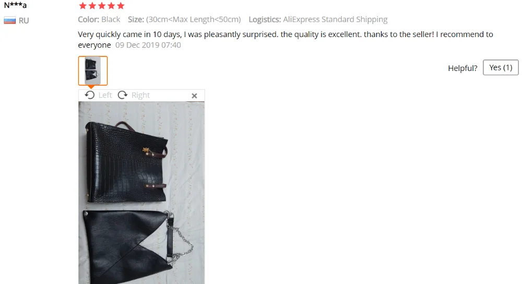
Task: Open reviewer N***a's name
Action: [x=15, y=5]
